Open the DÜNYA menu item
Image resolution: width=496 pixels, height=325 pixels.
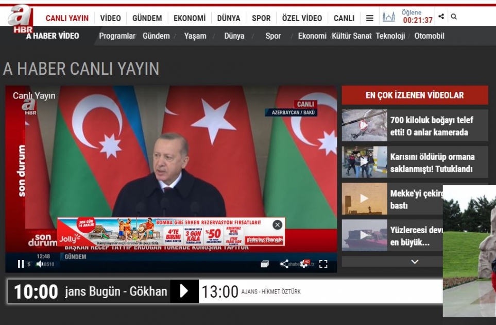[x=228, y=18]
